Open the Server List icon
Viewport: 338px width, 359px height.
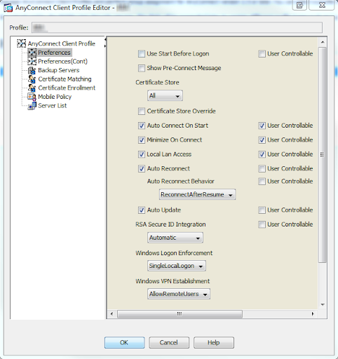click(x=32, y=106)
